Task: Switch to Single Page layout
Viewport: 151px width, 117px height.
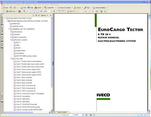Action: pyautogui.click(x=139, y=115)
